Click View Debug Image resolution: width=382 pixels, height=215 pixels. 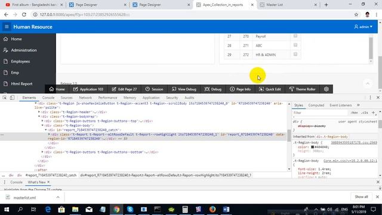click(184, 89)
